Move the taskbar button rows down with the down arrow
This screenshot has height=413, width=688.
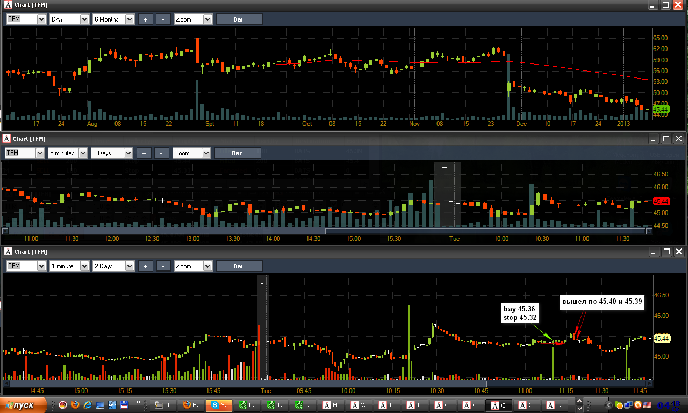[x=579, y=408]
